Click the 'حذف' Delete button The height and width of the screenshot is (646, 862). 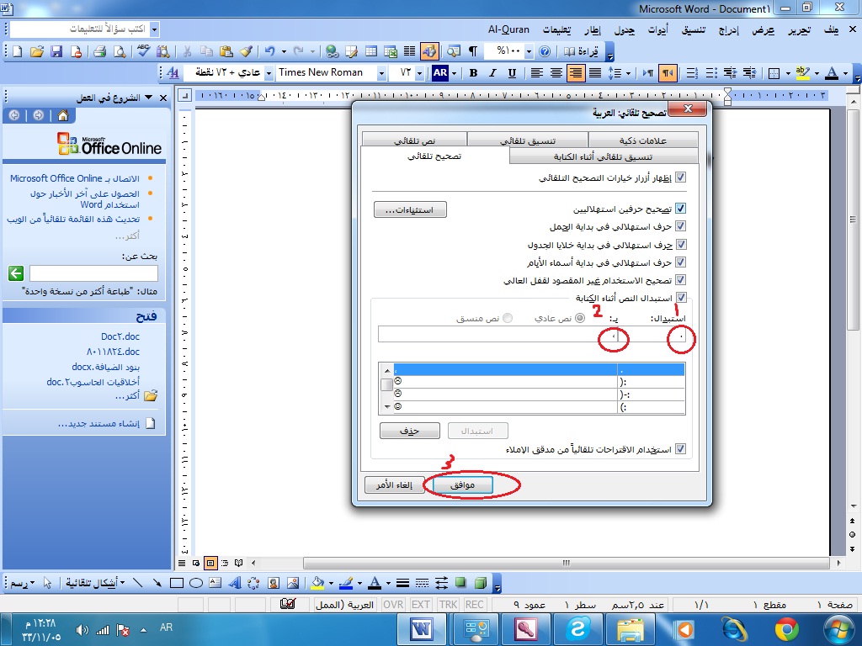click(x=410, y=431)
